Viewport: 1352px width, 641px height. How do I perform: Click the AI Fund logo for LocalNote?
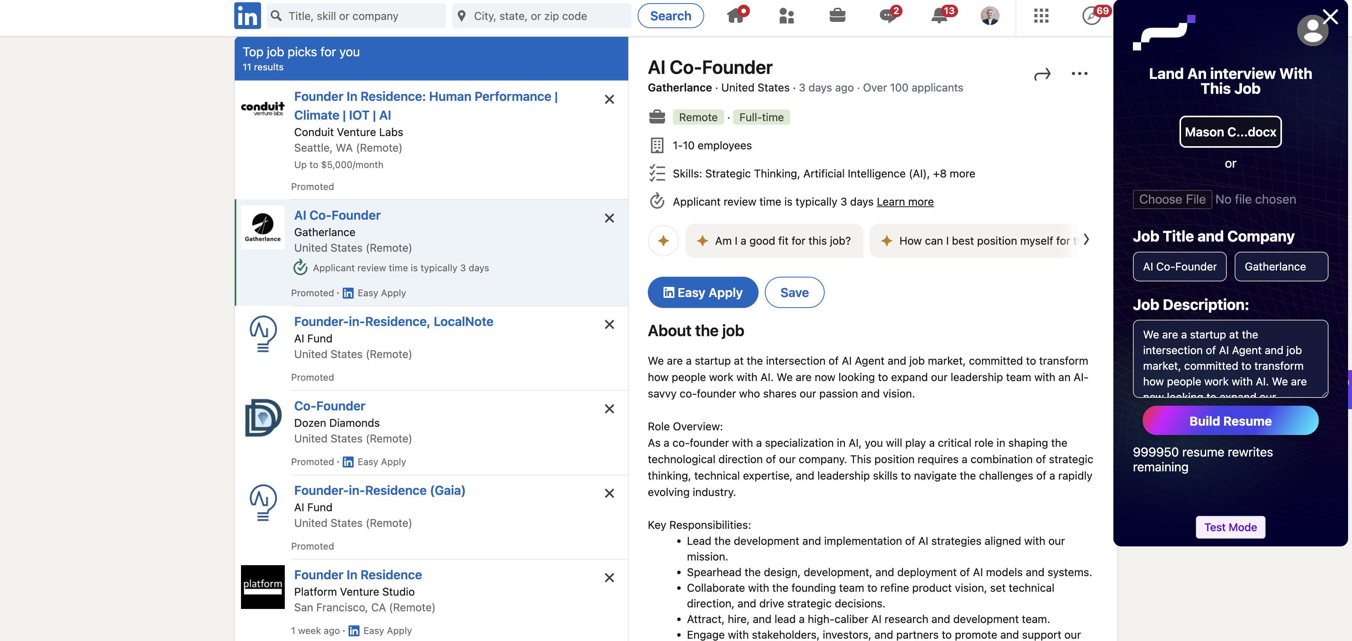tap(262, 334)
